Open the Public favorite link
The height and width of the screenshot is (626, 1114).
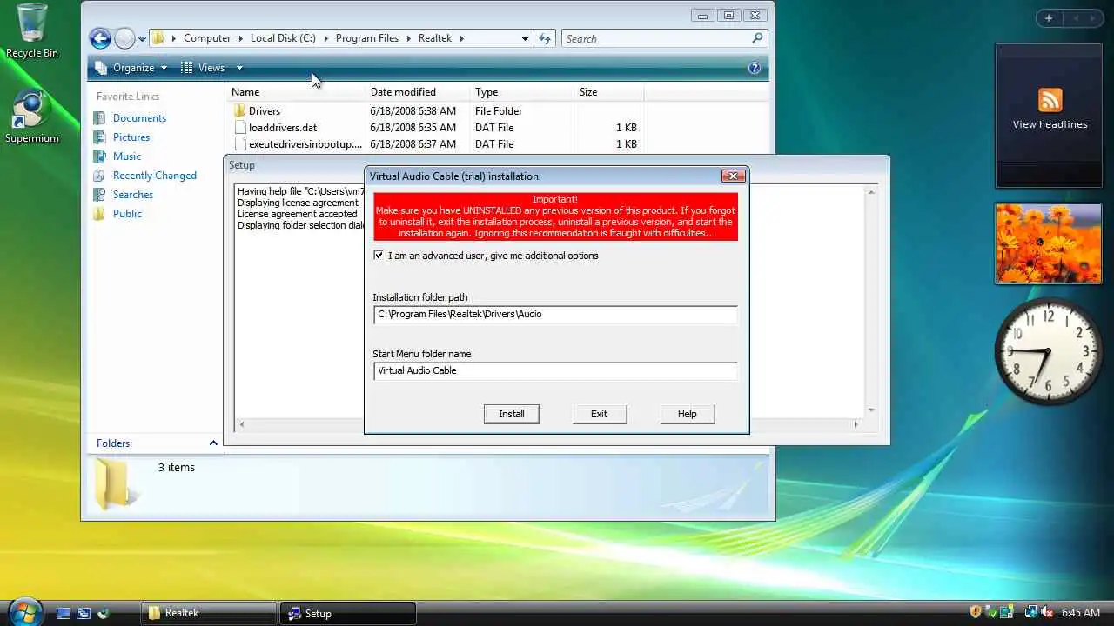127,214
